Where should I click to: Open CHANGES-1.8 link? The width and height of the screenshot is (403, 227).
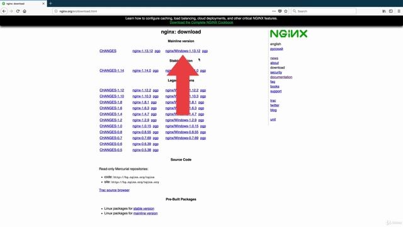pyautogui.click(x=111, y=102)
